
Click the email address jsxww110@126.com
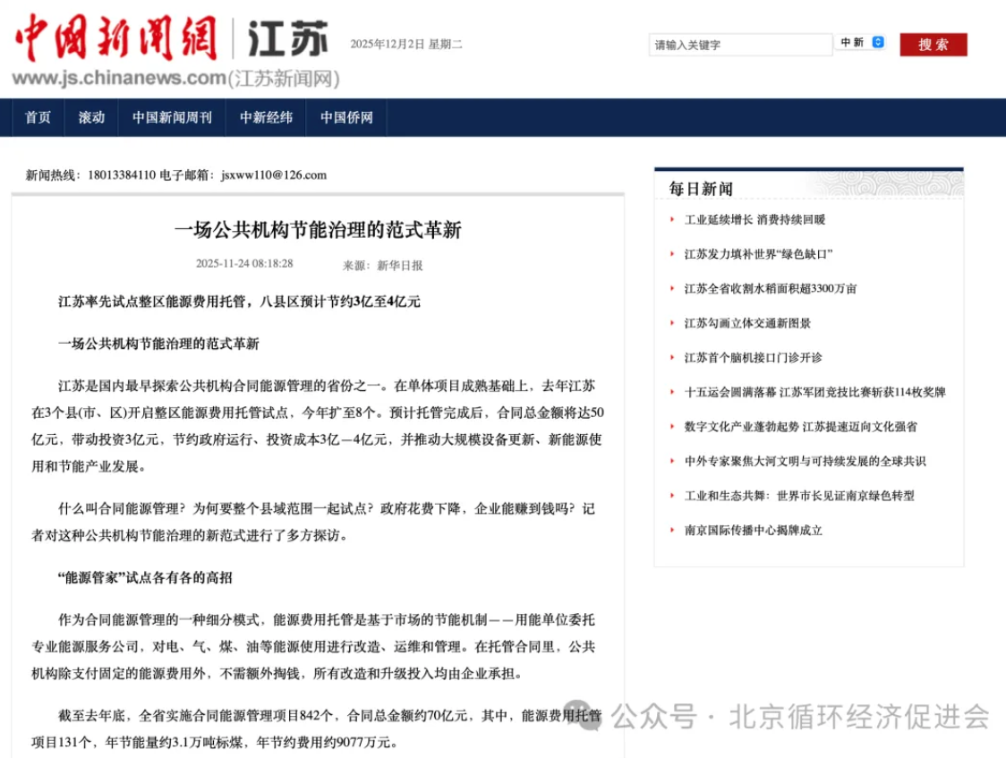click(x=274, y=175)
